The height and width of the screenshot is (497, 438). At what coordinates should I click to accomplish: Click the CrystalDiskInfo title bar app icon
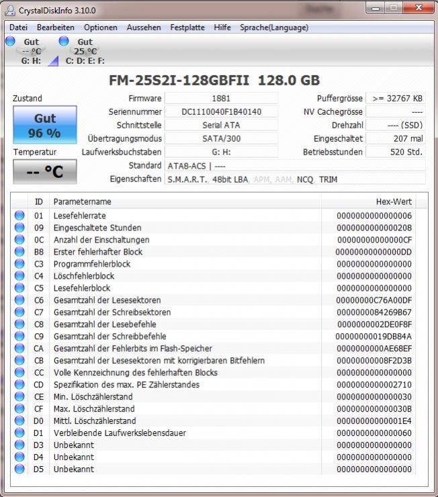pos(10,11)
